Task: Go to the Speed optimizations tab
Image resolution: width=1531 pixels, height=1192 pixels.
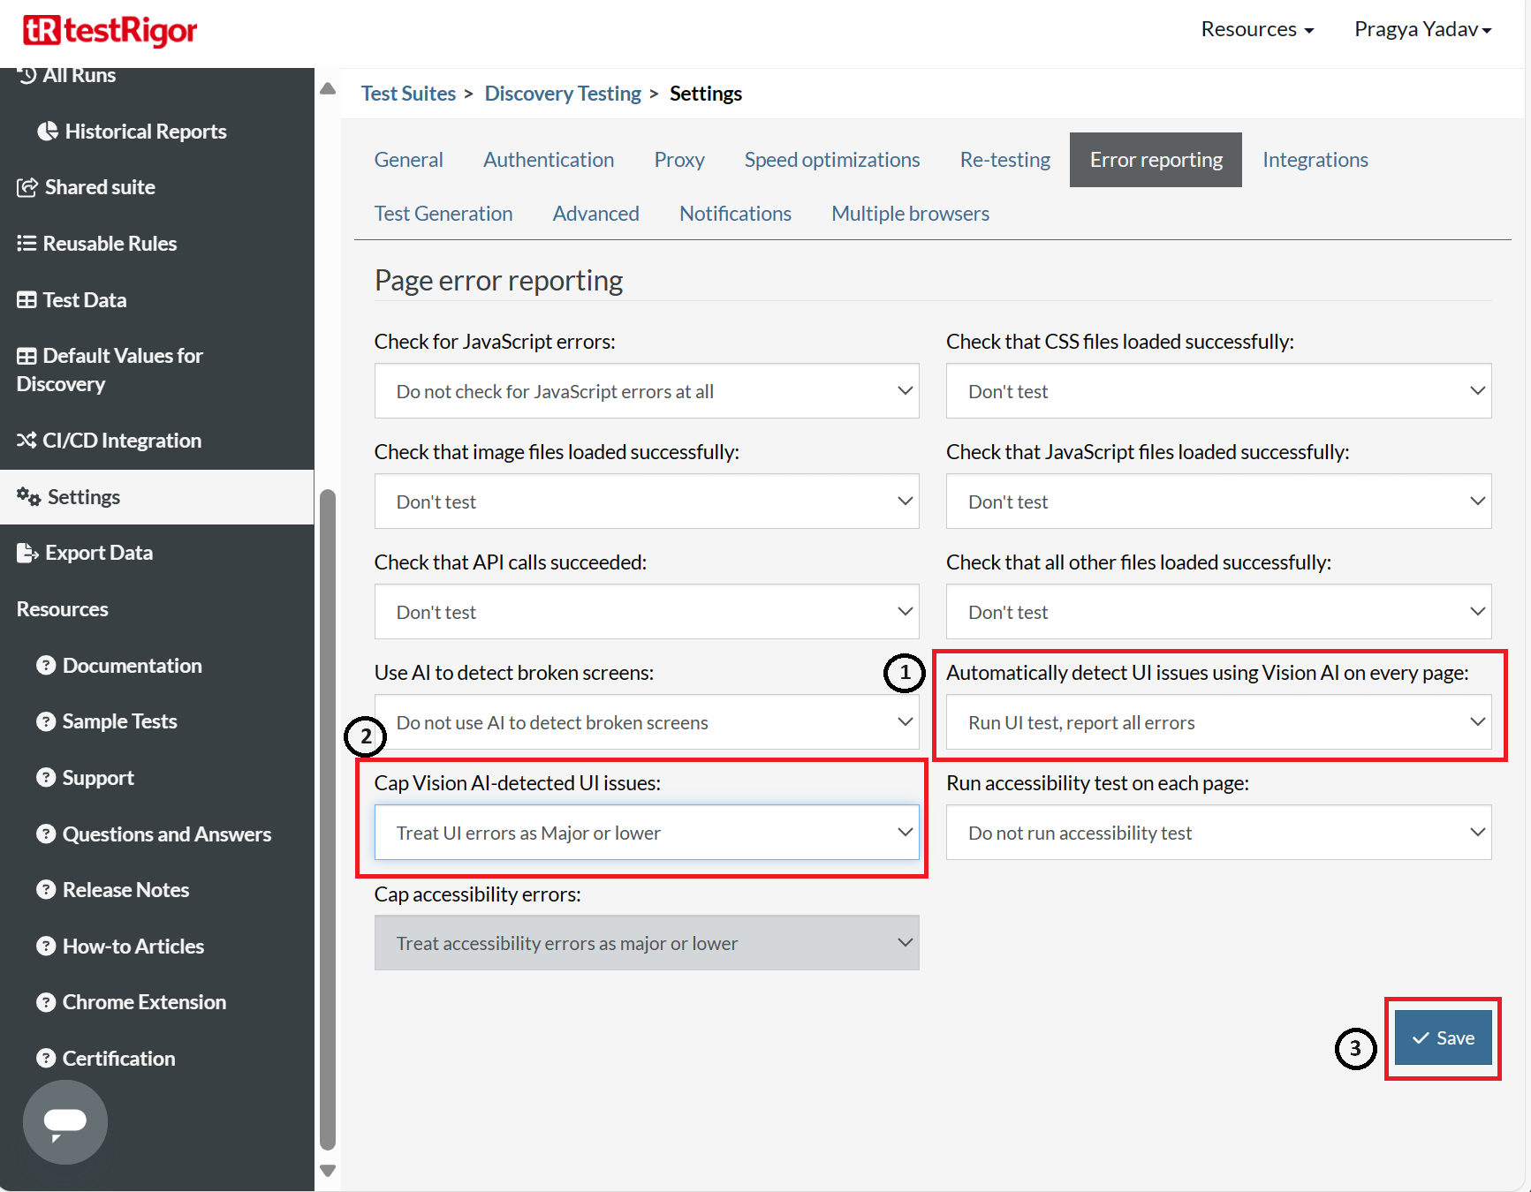Action: (x=831, y=160)
